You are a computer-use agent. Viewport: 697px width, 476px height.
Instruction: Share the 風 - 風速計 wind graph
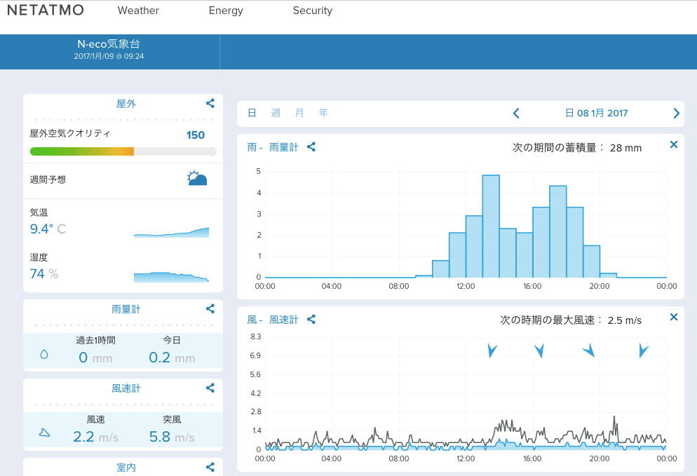(x=311, y=319)
